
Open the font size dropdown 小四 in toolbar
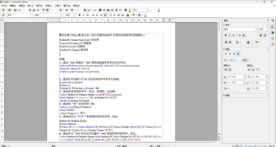point(75,15)
